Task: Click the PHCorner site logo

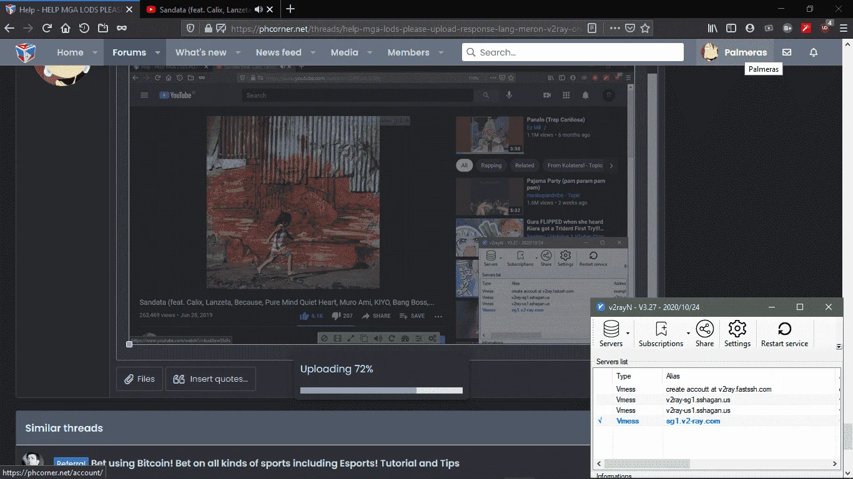Action: (x=25, y=52)
